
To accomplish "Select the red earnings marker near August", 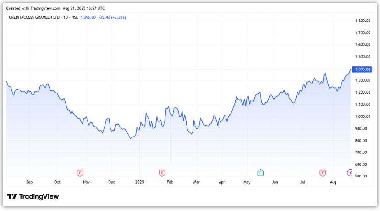I will pos(323,173).
